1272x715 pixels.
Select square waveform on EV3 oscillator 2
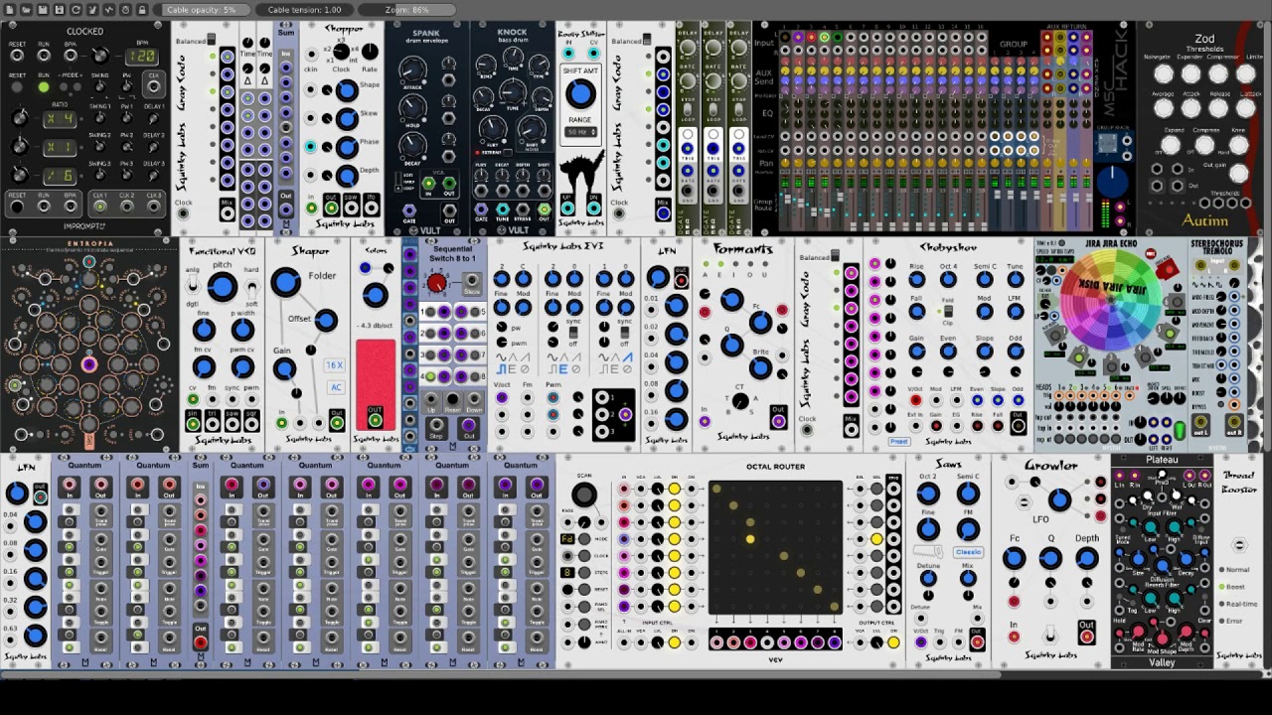pos(552,369)
